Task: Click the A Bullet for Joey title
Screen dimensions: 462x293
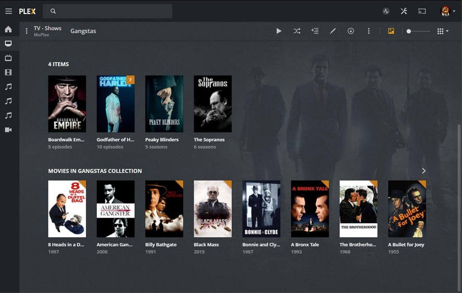Action: tap(406, 245)
